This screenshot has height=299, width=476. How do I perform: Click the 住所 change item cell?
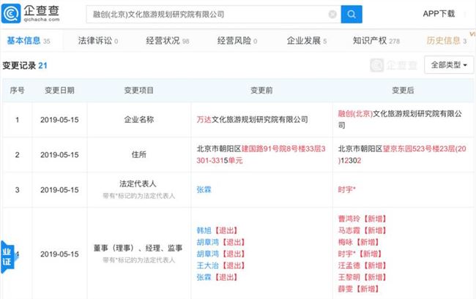[x=138, y=154]
